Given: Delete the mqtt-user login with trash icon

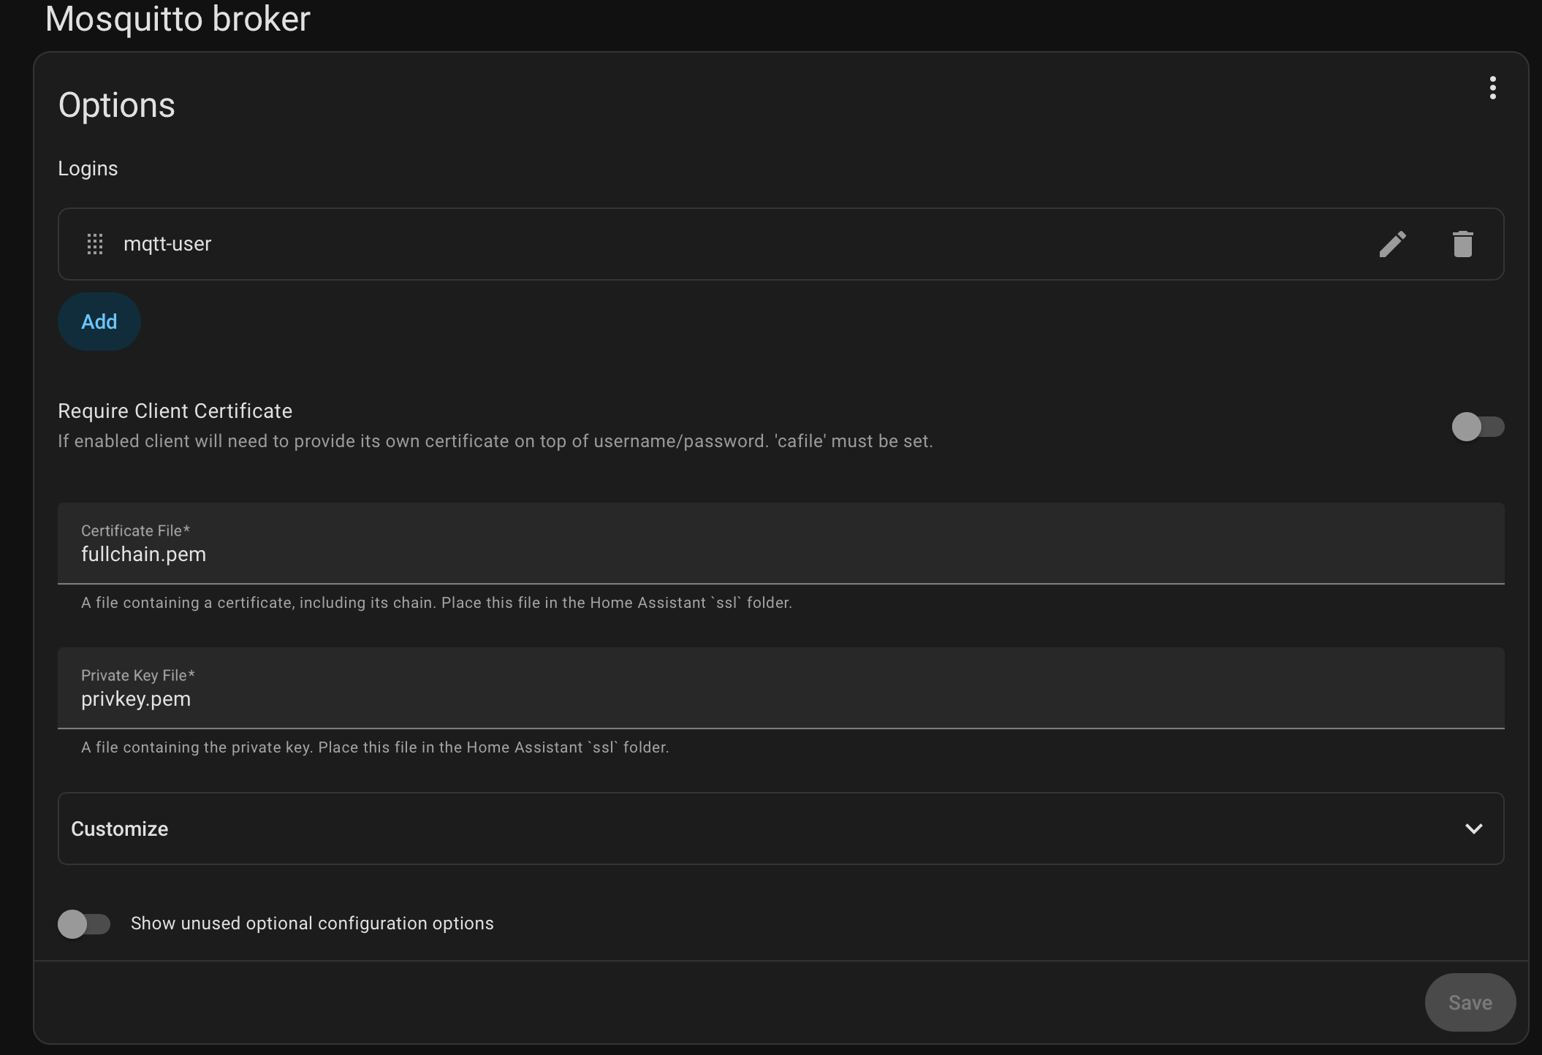Looking at the screenshot, I should tap(1462, 244).
